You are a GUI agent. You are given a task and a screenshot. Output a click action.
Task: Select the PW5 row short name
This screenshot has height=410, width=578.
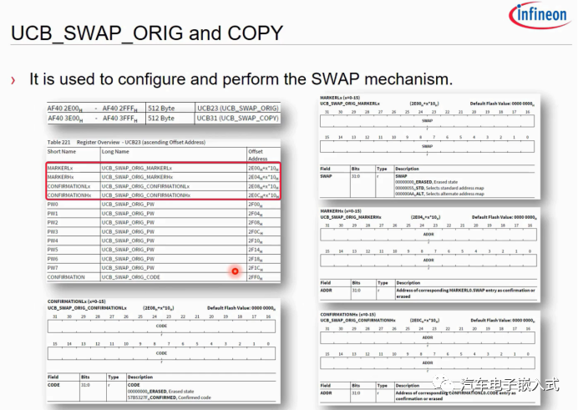(53, 250)
